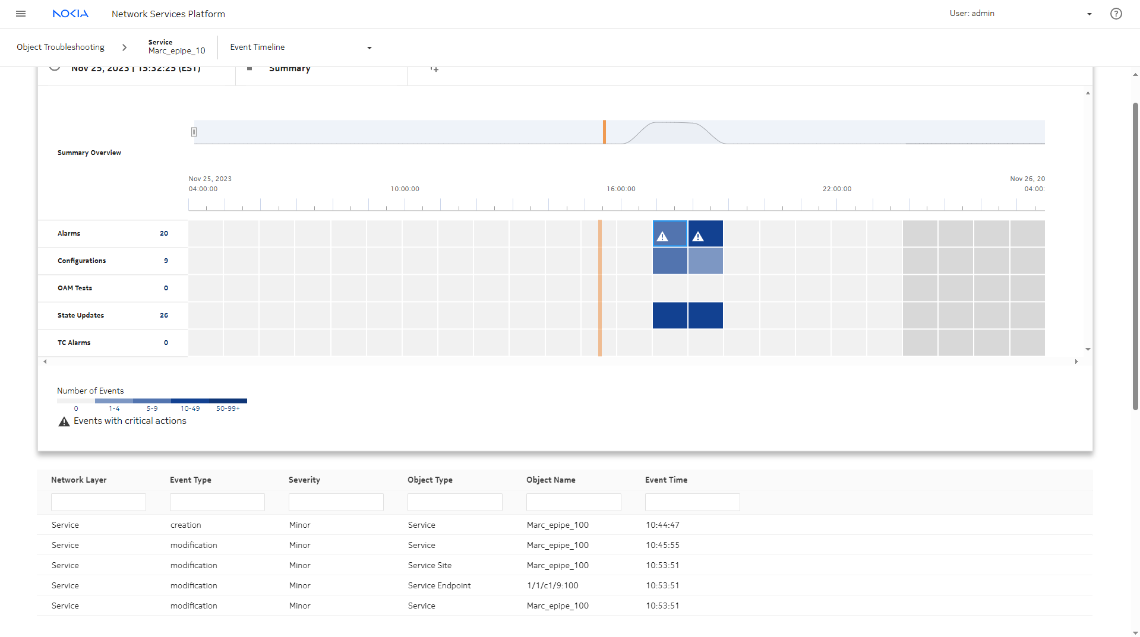Open the hamburger navigation menu
The height and width of the screenshot is (637, 1140).
21,14
